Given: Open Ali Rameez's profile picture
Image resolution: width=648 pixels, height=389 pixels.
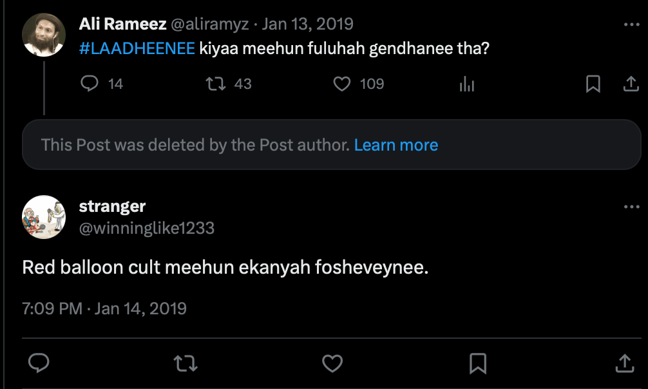Looking at the screenshot, I should tap(44, 35).
